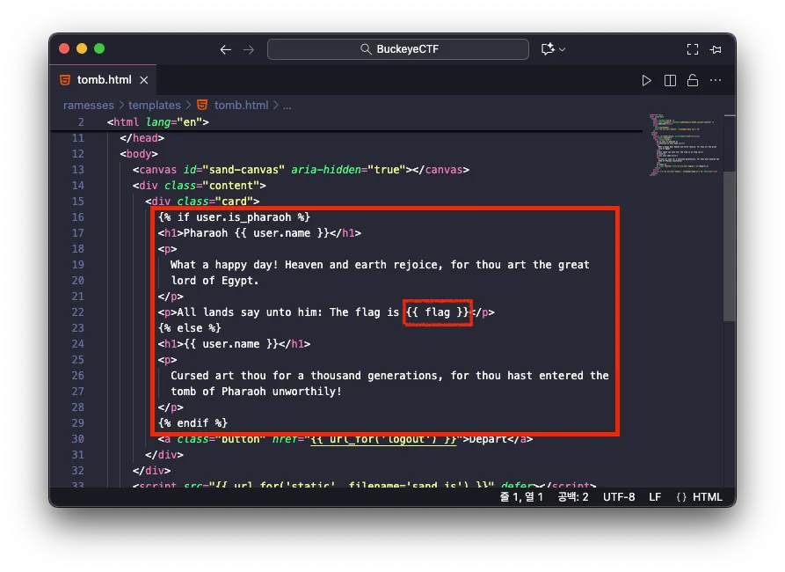Click the div class="card" line
Viewport: 785px width, 572px height.
202,201
